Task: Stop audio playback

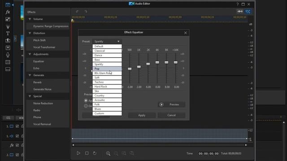Action: click(x=87, y=153)
